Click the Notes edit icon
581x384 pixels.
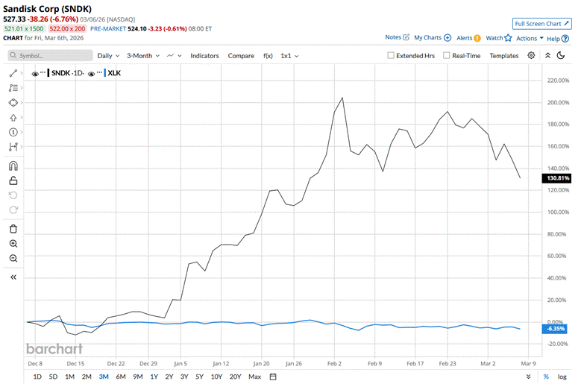click(406, 37)
